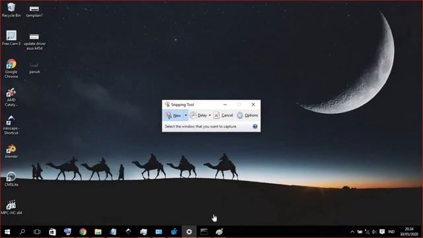Click Delay button in Snipping Tool

[198, 115]
